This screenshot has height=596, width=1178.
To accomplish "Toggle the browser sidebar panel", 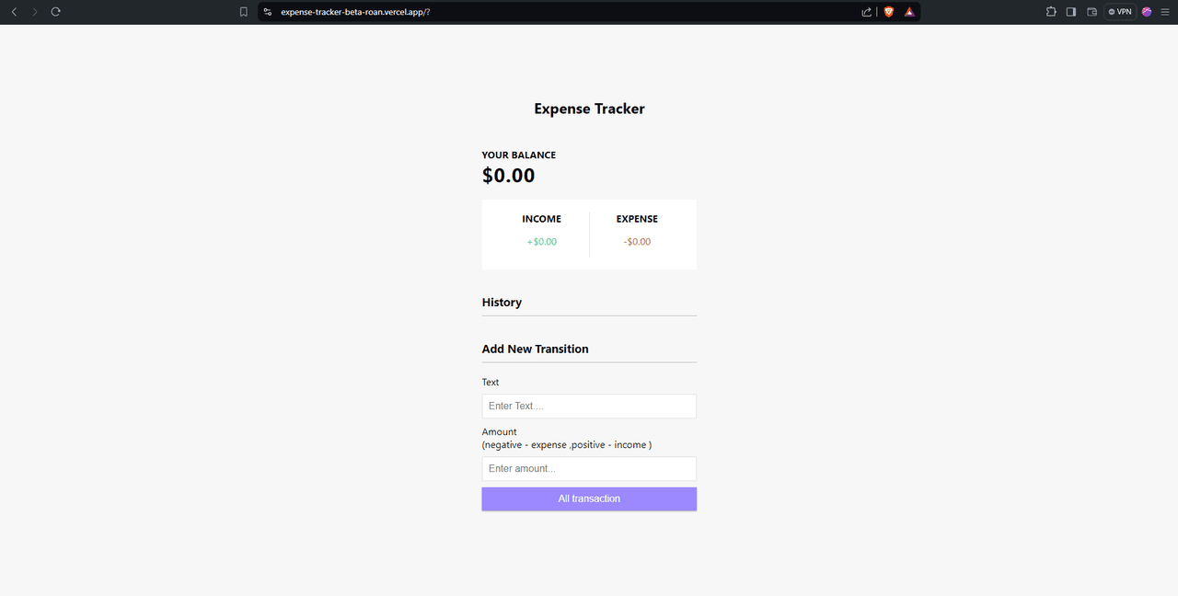I will (x=1071, y=12).
